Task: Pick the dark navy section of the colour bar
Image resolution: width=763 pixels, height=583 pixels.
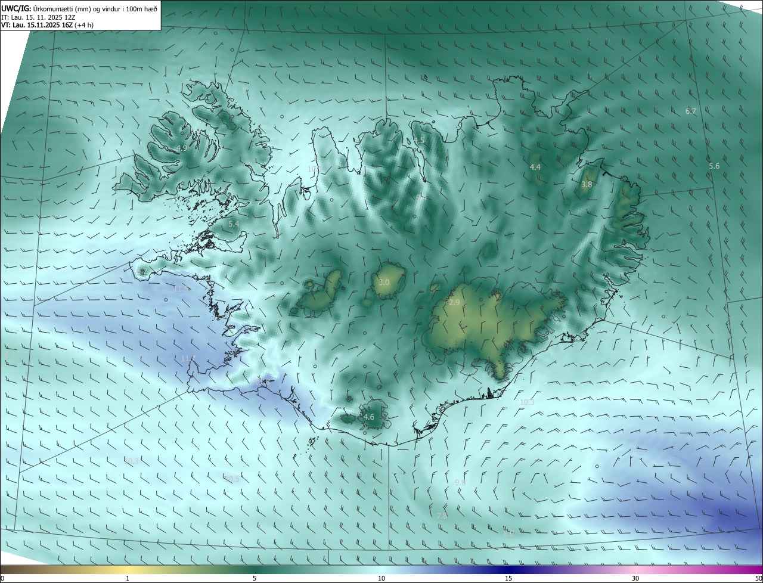Action: pos(508,569)
